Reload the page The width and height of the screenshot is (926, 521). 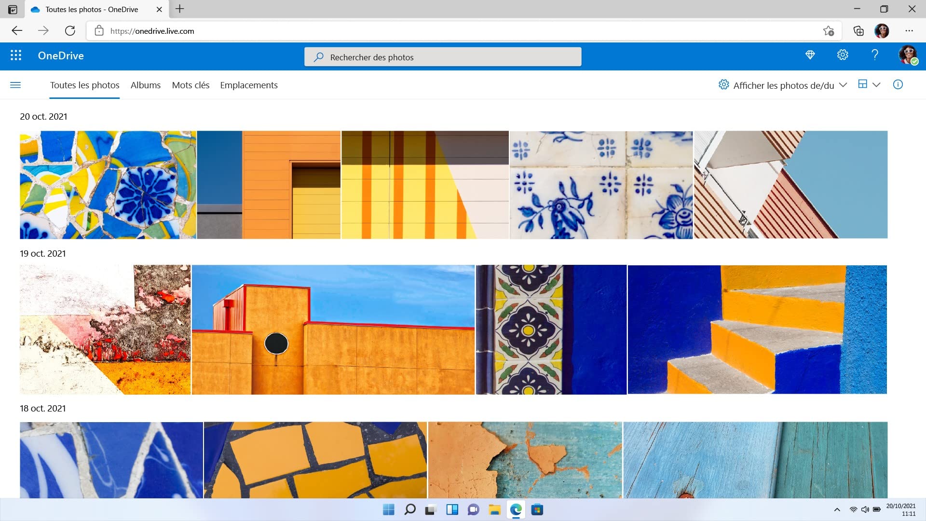point(70,31)
